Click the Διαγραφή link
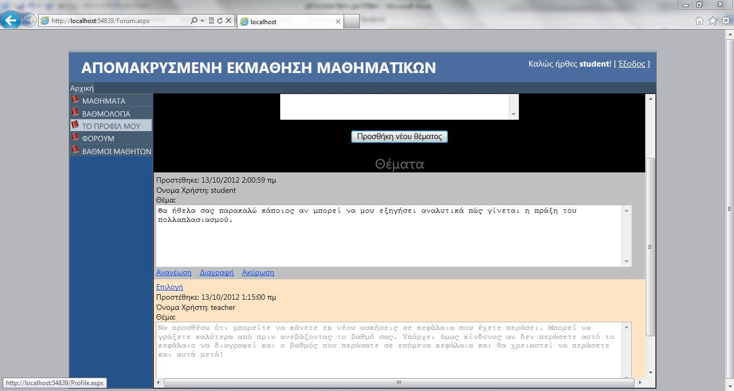The width and height of the screenshot is (734, 391). (x=217, y=272)
